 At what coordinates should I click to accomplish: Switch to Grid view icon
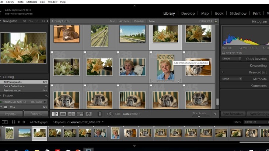coord(55,114)
